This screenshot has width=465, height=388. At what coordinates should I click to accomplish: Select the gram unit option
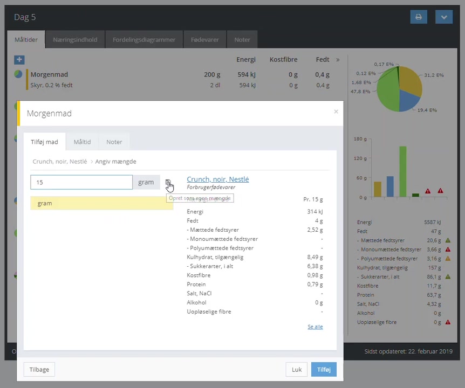coord(101,203)
